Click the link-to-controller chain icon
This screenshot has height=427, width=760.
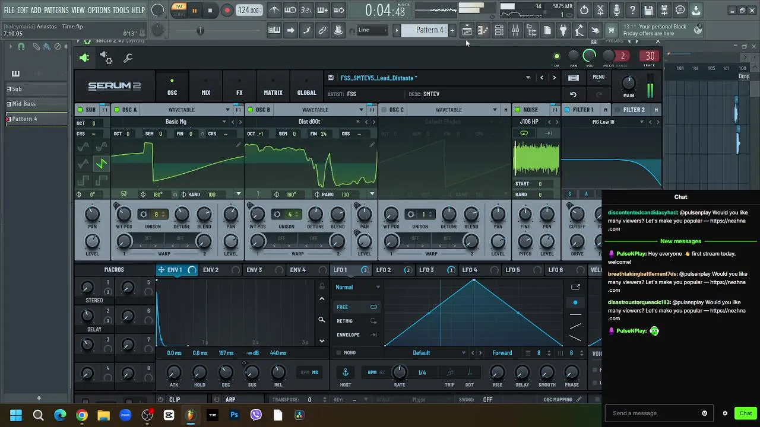click(322, 30)
